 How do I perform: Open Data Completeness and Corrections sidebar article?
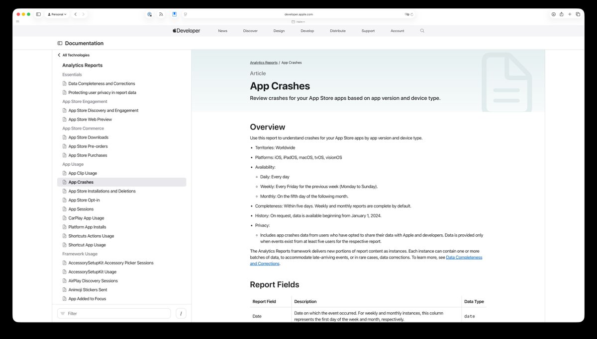click(101, 84)
